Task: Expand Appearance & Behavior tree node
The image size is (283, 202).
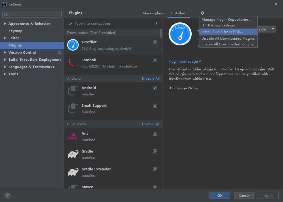Action: 5,24
